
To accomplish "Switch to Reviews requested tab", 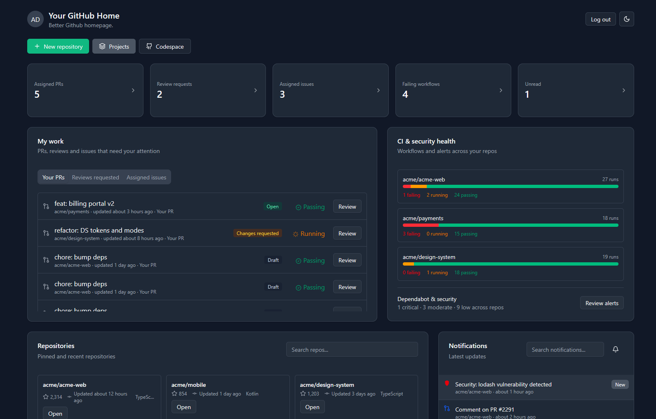I will point(96,177).
